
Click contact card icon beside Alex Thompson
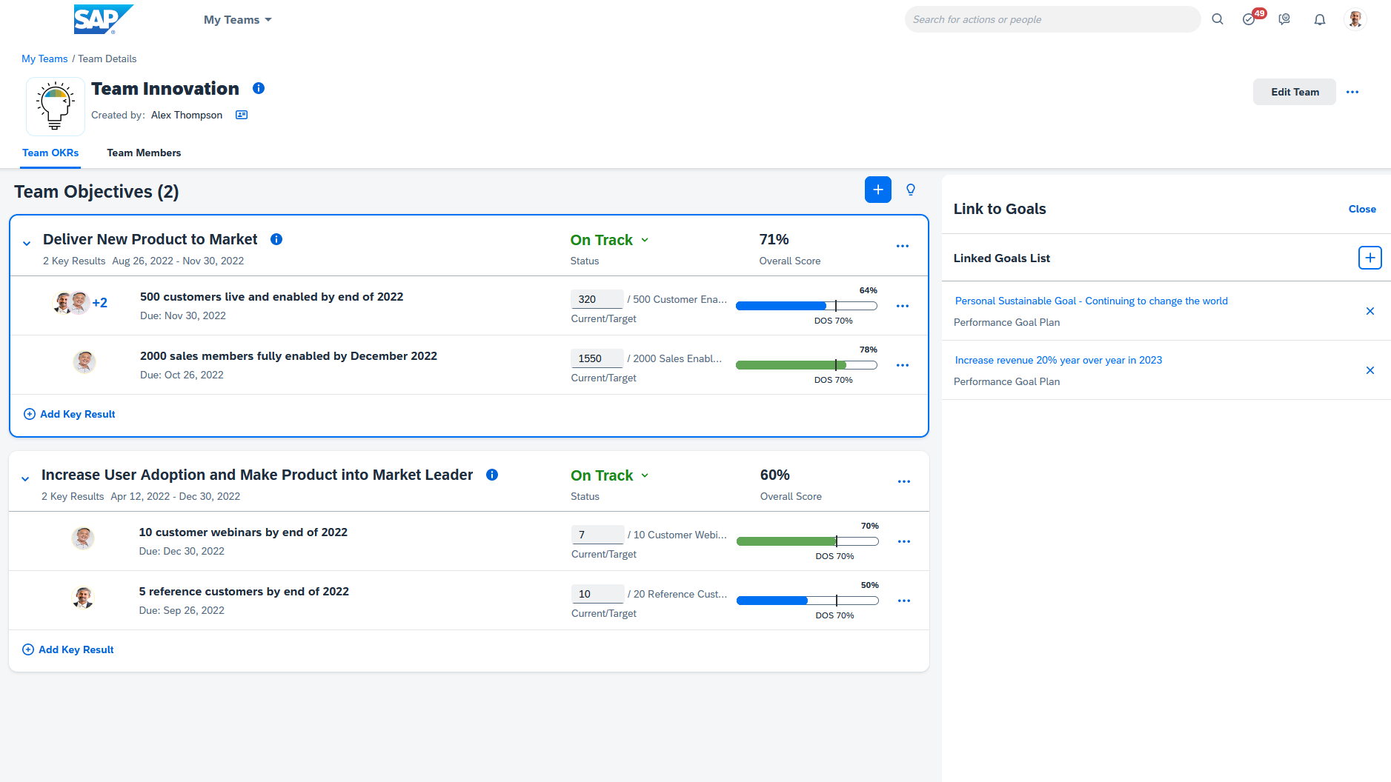(242, 115)
